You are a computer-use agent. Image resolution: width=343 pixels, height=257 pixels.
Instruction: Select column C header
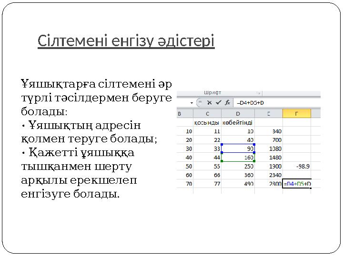click(207, 114)
